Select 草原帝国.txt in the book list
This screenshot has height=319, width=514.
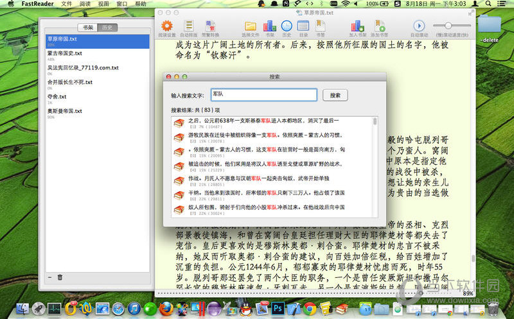pyautogui.click(x=98, y=41)
